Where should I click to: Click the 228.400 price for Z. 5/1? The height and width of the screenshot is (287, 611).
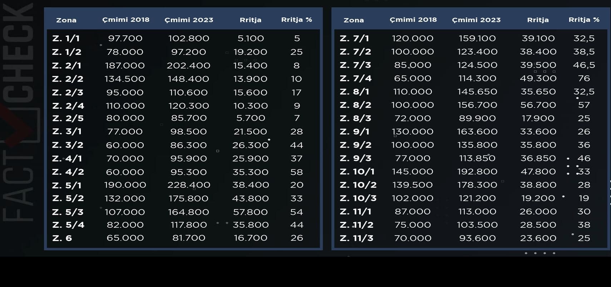[189, 185]
